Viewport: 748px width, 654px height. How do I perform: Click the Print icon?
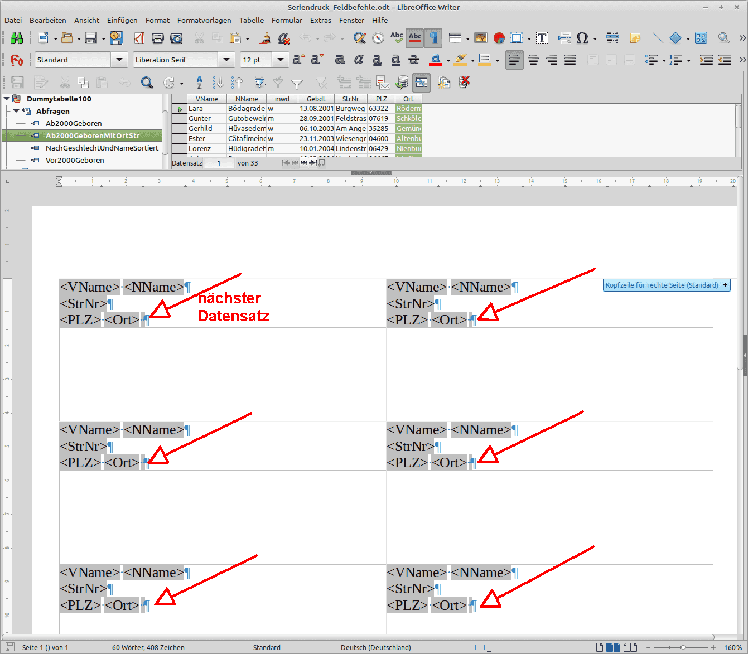(158, 38)
